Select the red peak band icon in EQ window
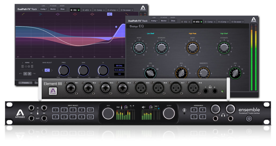The width and height of the screenshot is (276, 146). click(75, 14)
